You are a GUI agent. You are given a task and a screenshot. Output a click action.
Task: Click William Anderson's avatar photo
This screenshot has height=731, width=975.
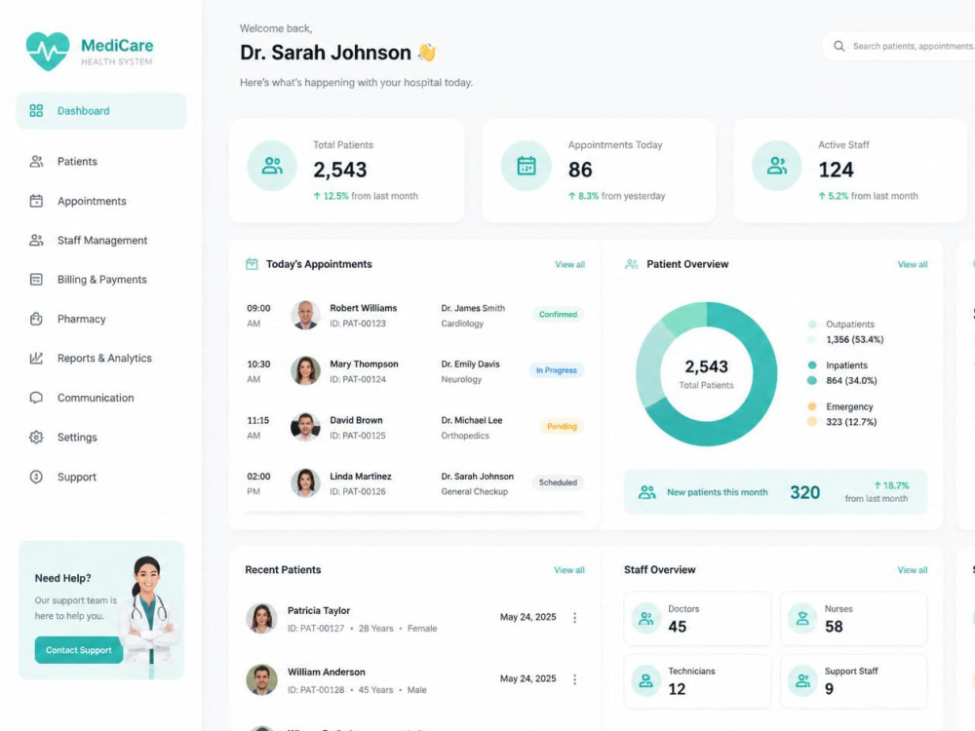pos(261,680)
